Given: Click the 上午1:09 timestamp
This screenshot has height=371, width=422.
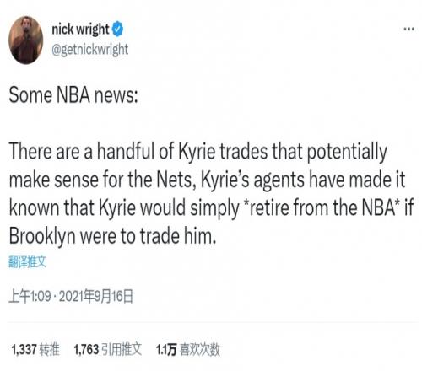Looking at the screenshot, I should [x=30, y=297].
